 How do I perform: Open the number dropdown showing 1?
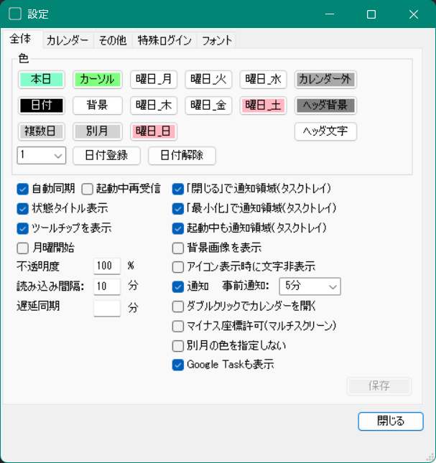pyautogui.click(x=42, y=155)
